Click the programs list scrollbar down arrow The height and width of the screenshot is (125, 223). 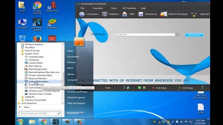pyautogui.click(x=63, y=103)
